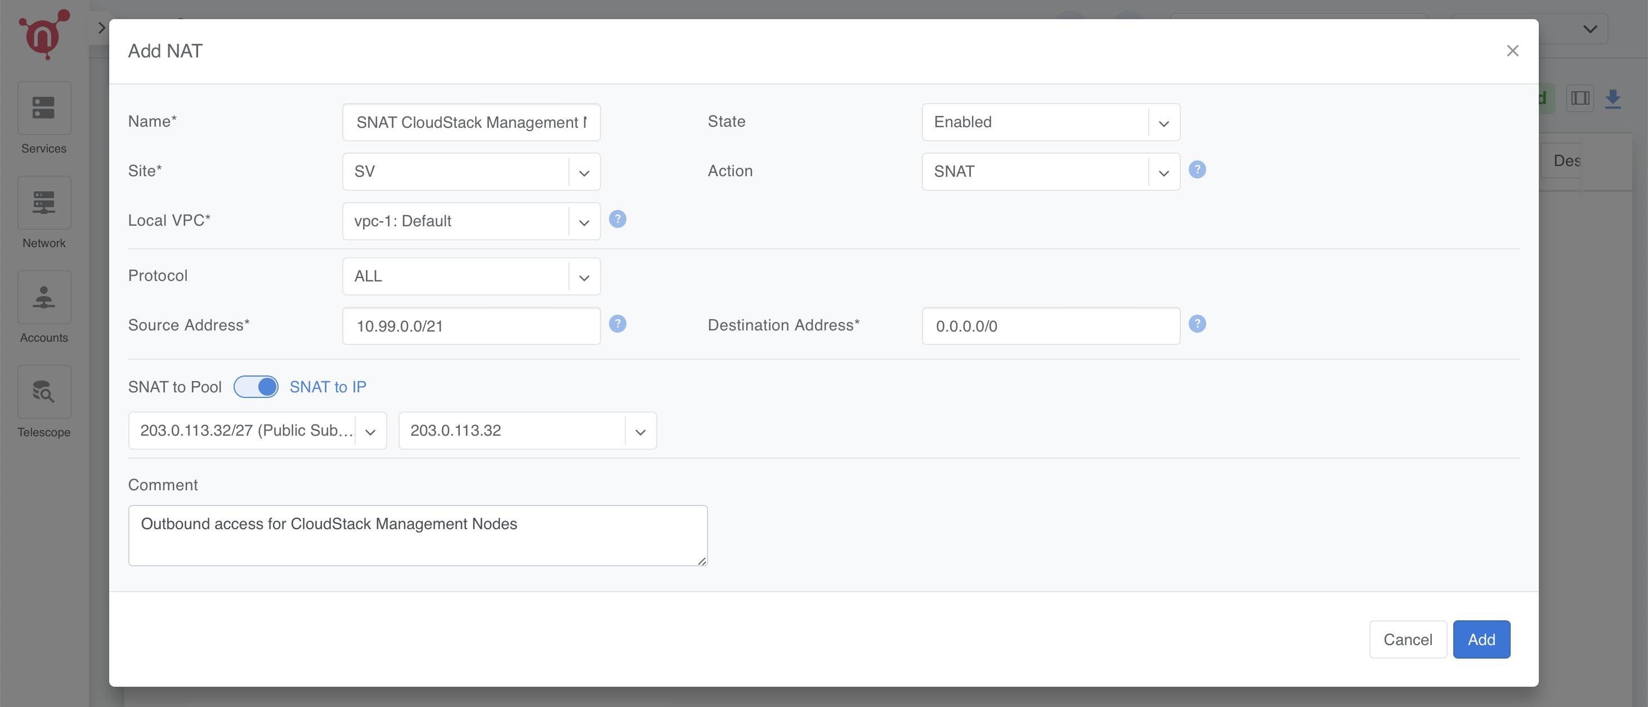Click the help icon next to Action
This screenshot has height=707, width=1648.
coord(1197,169)
